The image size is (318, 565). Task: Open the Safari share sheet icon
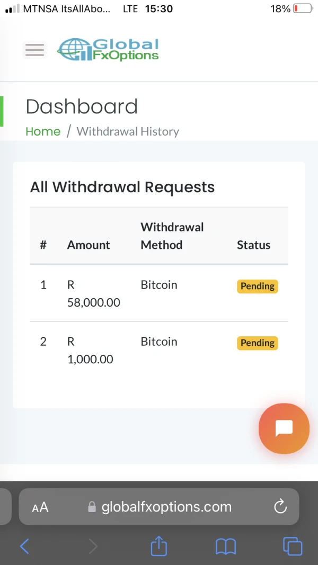coord(159,546)
